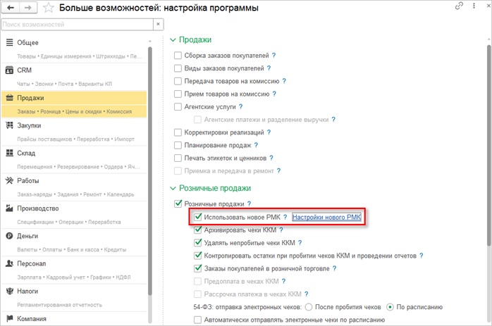
Task: Open help for Удалять непробитые чеки ККМ
Action: click(x=300, y=243)
